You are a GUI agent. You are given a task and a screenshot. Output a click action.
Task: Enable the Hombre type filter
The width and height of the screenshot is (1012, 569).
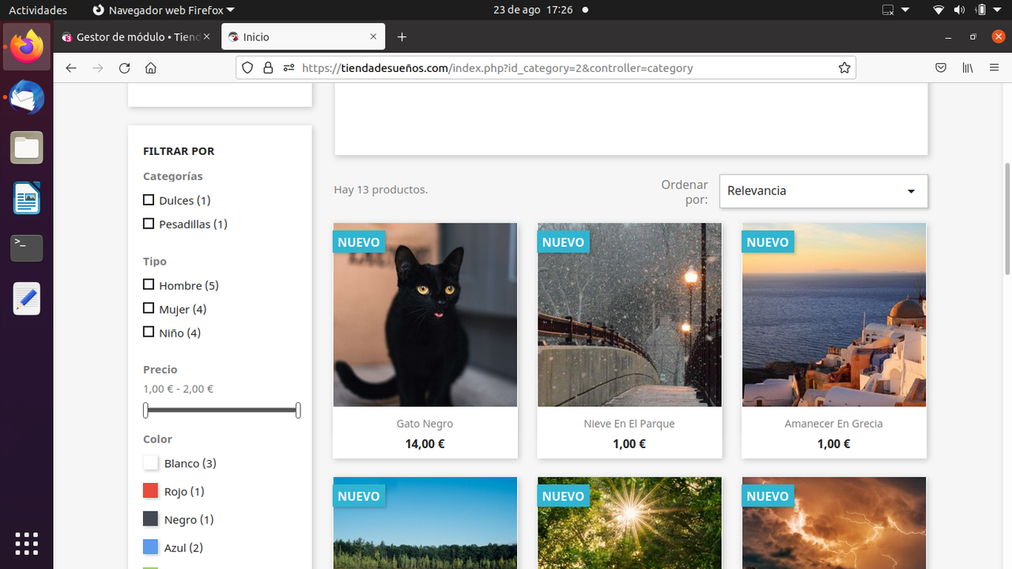pos(149,284)
